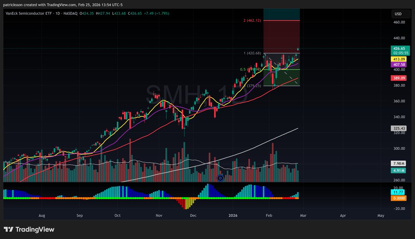Viewport: 415px width, 239px height.
Task: Select the current price label 426.65
Action: click(x=400, y=49)
